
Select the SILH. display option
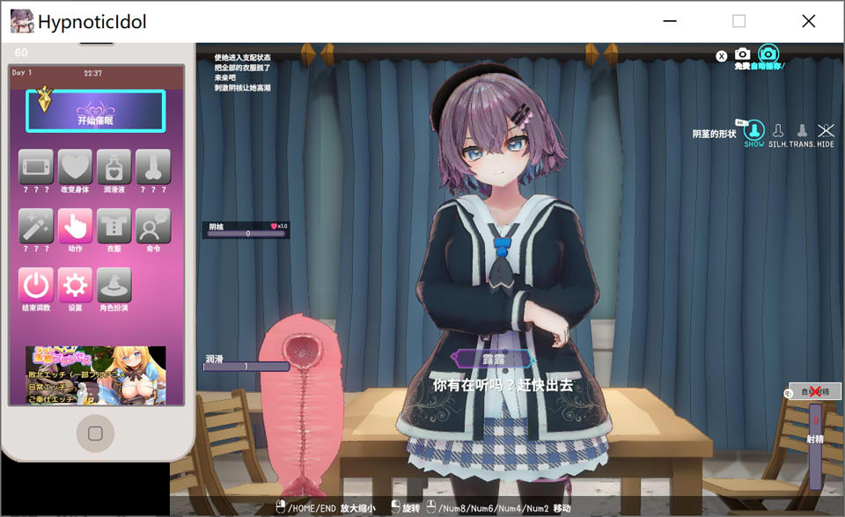[777, 135]
